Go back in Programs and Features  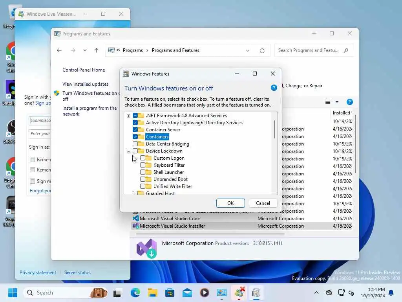pyautogui.click(x=59, y=50)
